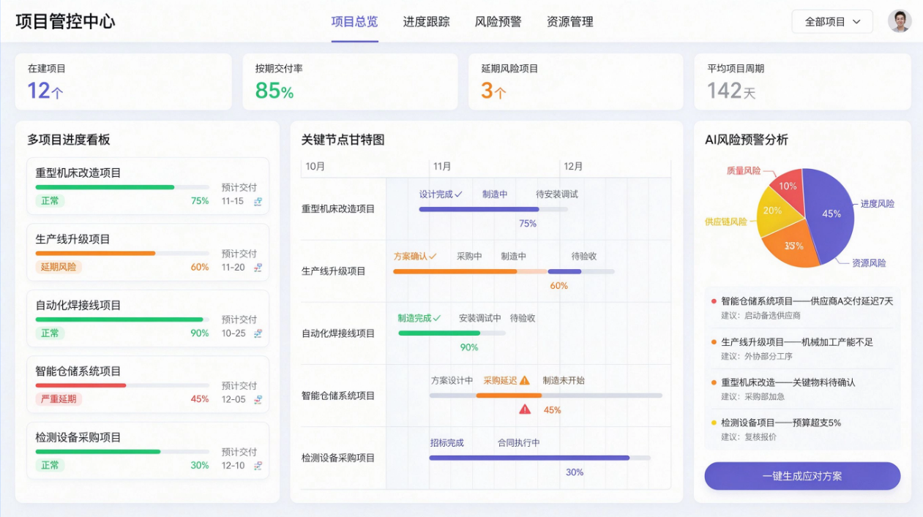
Task: Click the orange 采购延迟 Gantt segment
Action: point(509,396)
